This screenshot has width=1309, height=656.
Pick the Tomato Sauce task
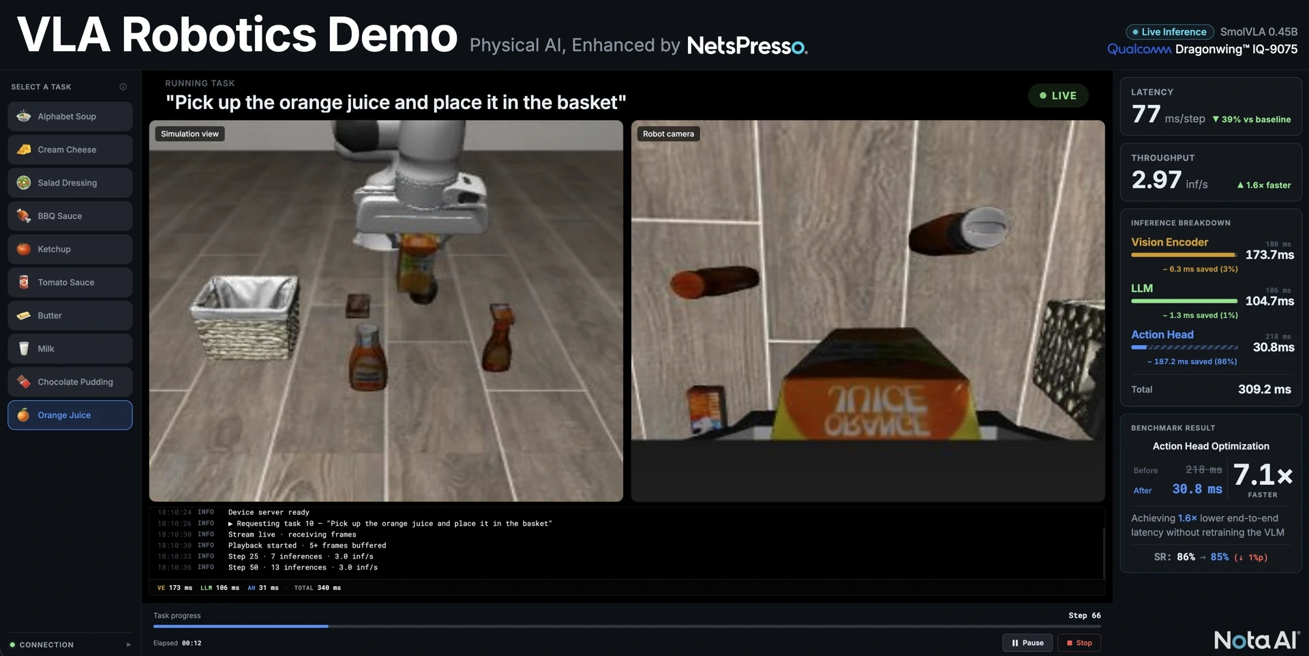[70, 282]
